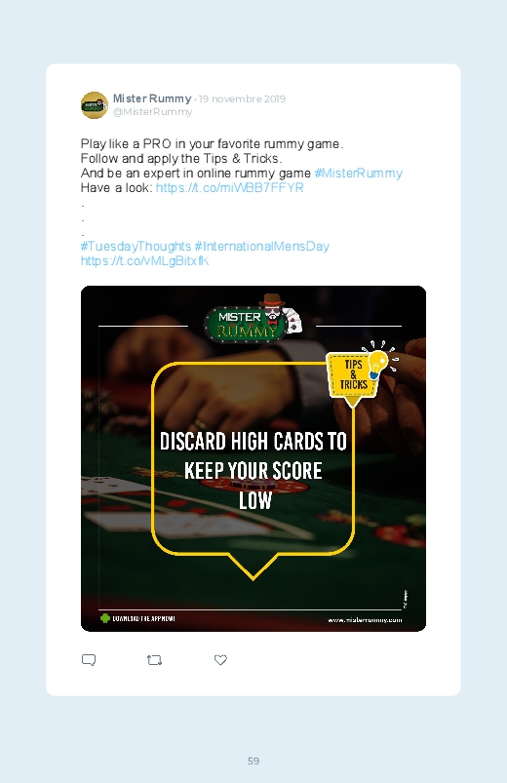The image size is (507, 783).
Task: Open the #InternationalMensDay hashtag
Action: coord(261,246)
